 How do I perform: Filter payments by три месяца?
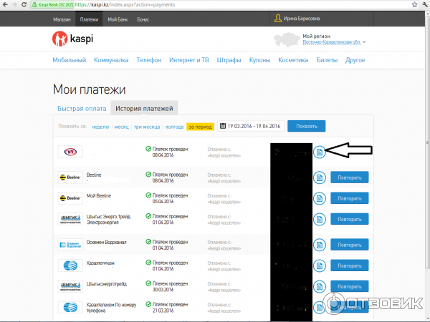point(147,127)
